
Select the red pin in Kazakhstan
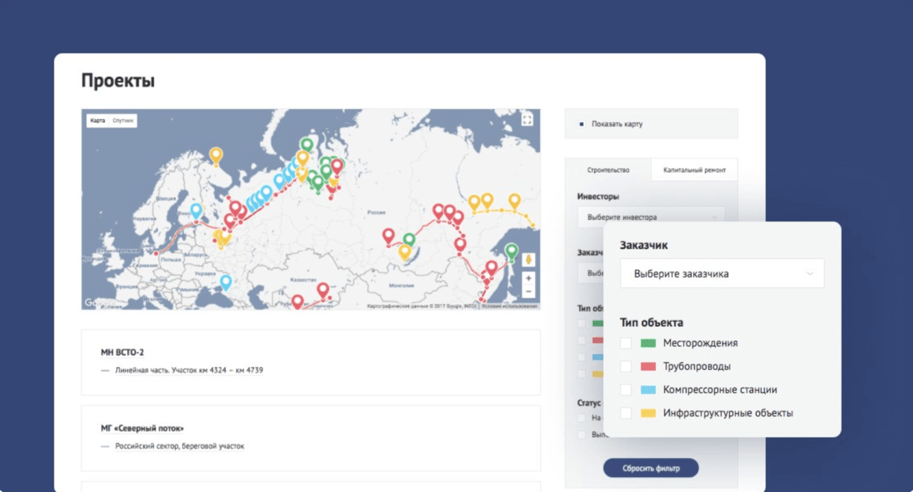[323, 290]
